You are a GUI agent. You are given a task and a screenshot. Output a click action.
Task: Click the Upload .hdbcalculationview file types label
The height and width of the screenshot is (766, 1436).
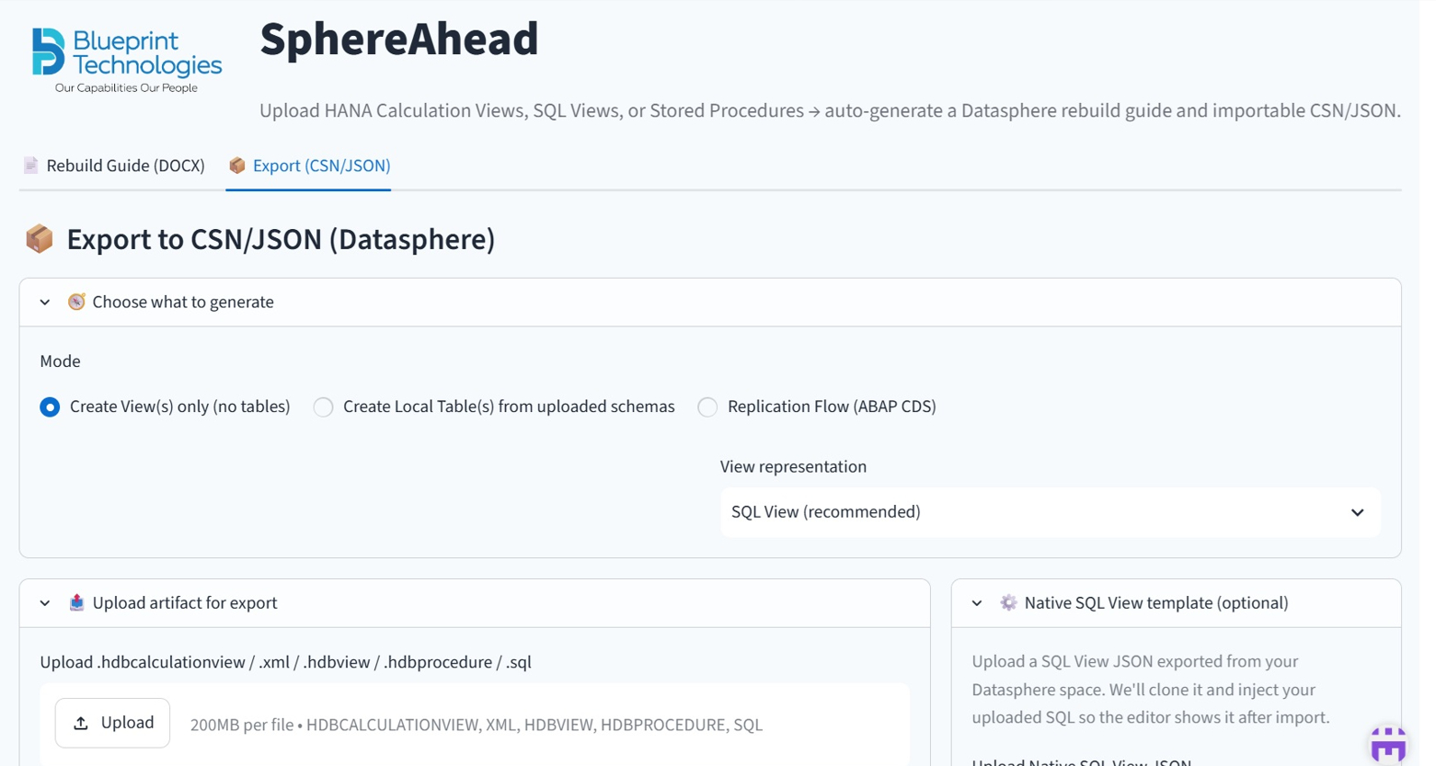point(285,662)
